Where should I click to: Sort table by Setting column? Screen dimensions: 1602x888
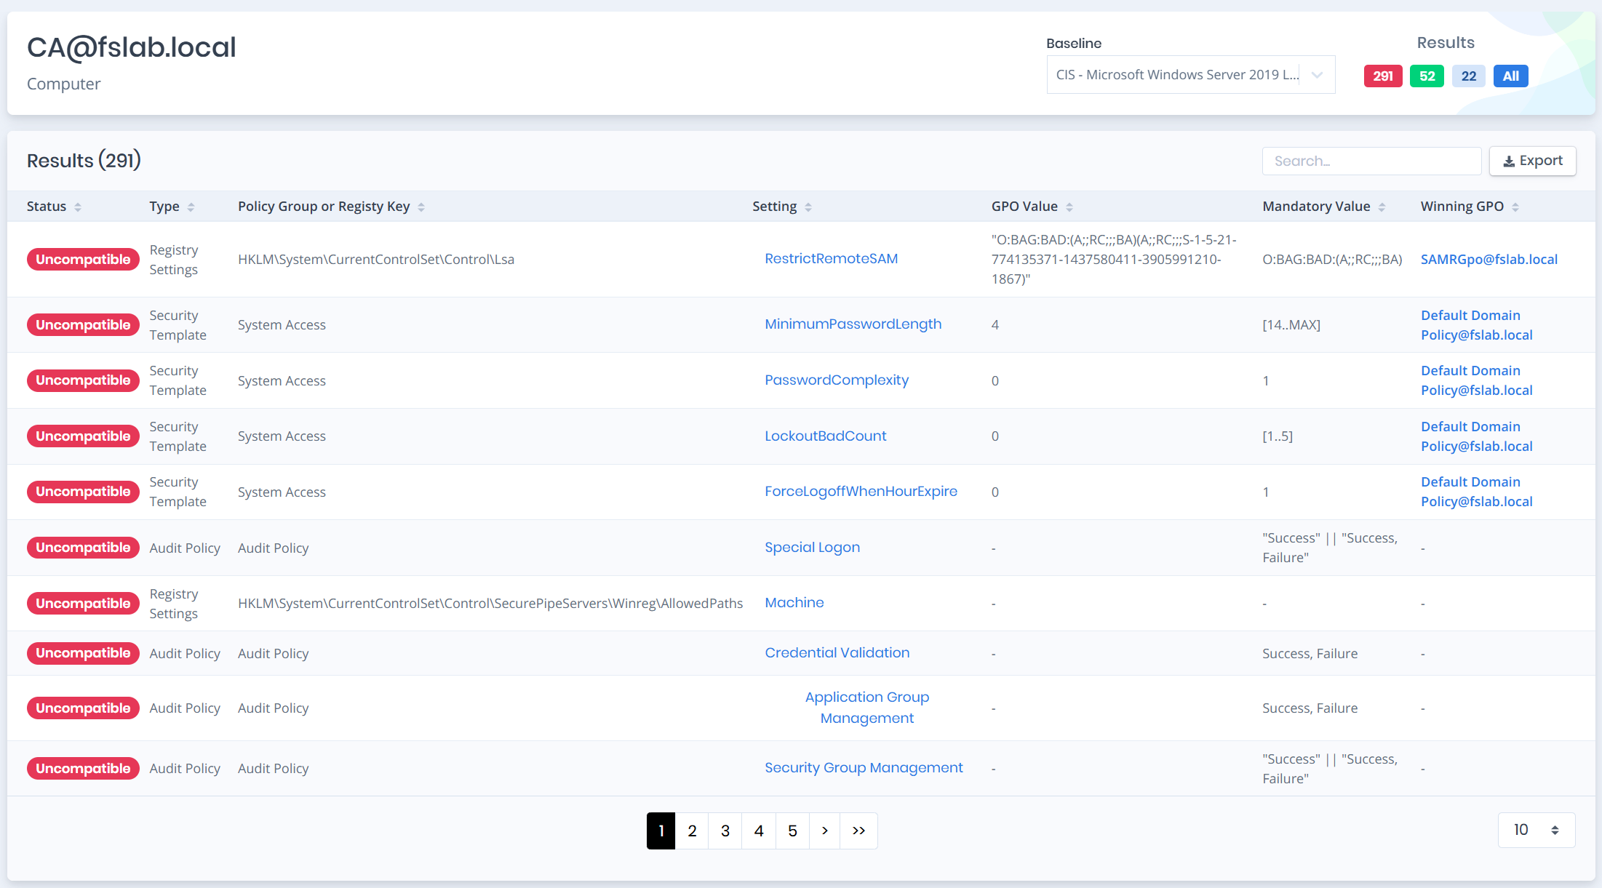click(x=782, y=207)
